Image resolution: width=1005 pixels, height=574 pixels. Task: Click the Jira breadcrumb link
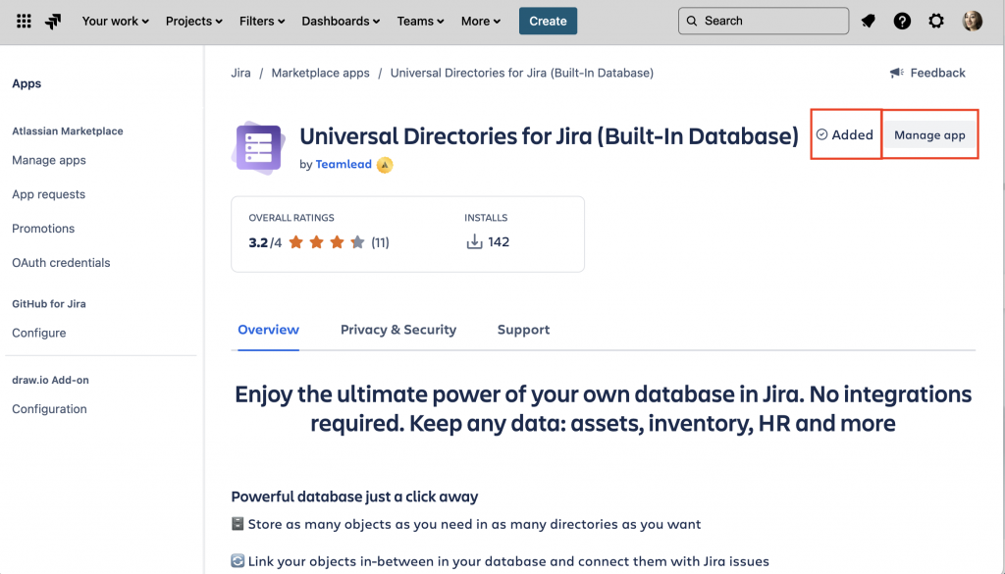coord(241,73)
